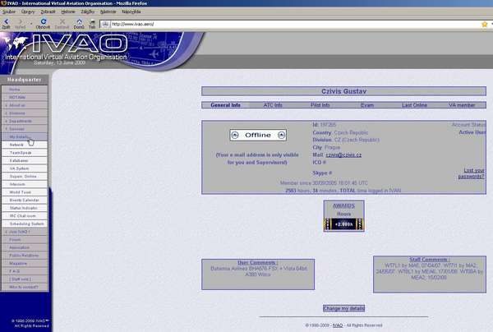The image size is (493, 332).
Task: Select Databases in the Services submenu
Action: pyautogui.click(x=25, y=160)
